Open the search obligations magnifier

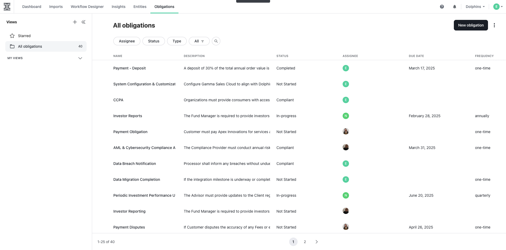(x=216, y=41)
